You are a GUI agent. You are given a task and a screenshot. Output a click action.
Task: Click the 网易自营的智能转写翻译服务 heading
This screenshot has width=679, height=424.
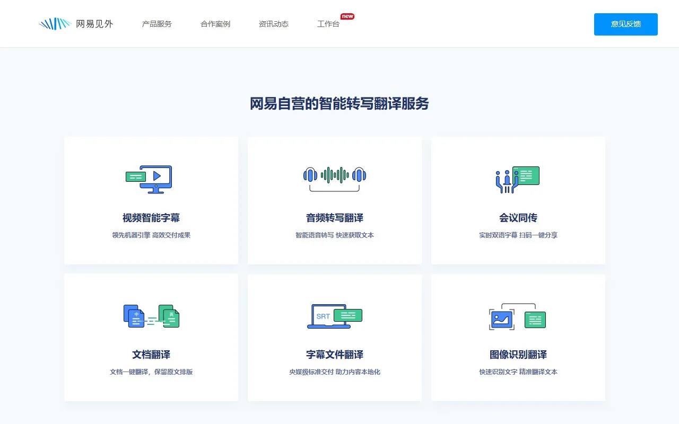point(339,103)
